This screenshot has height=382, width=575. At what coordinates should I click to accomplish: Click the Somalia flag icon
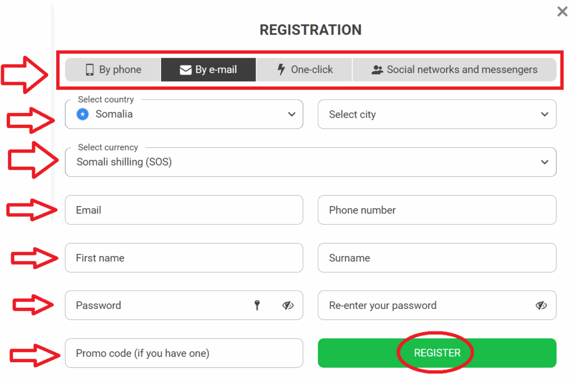pos(82,114)
